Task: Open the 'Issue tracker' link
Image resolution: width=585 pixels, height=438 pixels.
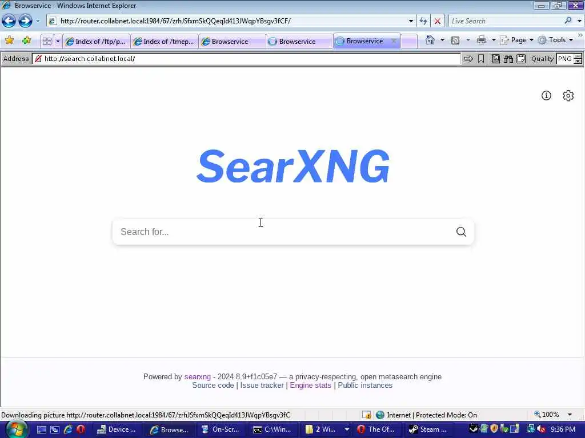Action: click(262, 386)
